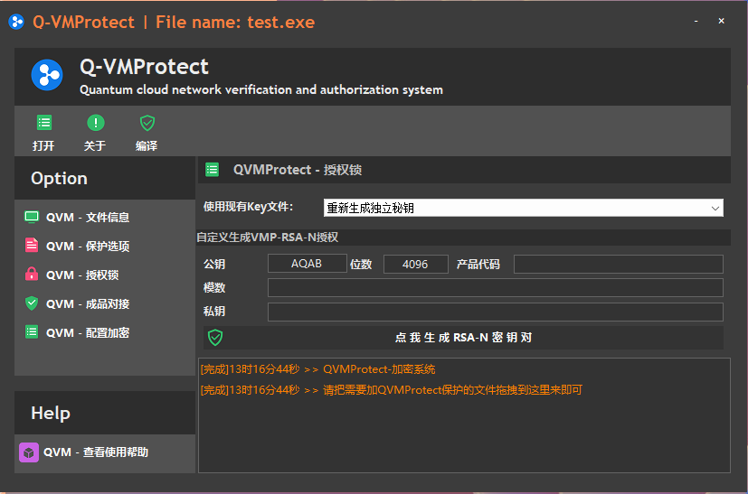Click into the 模数 text field

[495, 288]
